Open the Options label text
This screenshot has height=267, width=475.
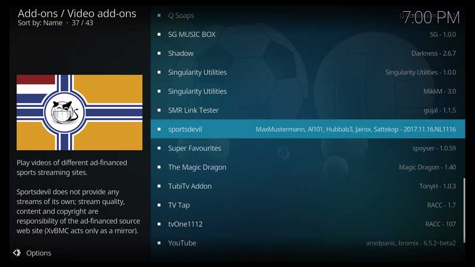coord(39,253)
